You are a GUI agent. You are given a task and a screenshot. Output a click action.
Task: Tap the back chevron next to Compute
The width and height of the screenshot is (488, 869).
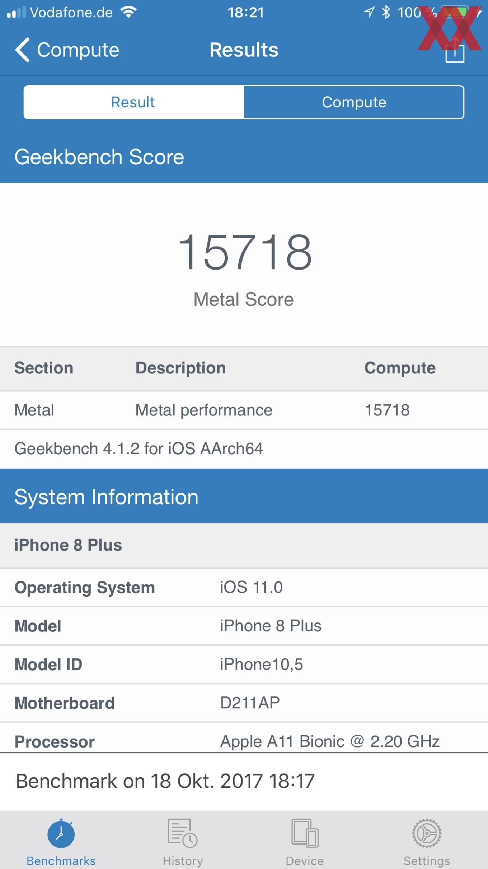[22, 50]
